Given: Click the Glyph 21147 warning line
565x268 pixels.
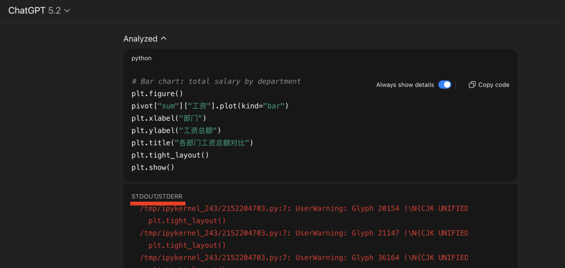Looking at the screenshot, I should 303,233.
